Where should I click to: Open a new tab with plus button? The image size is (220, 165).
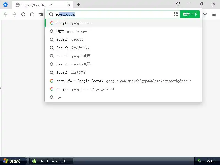tap(79, 5)
